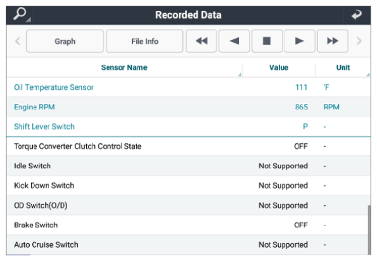Sort by Sensor Name column header
The height and width of the screenshot is (261, 377).
[124, 68]
